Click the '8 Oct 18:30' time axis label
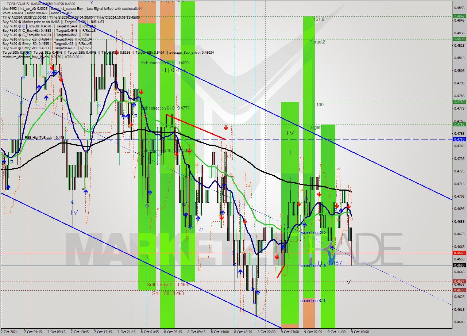Image resolution: width=467 pixels, height=336 pixels. click(243, 332)
